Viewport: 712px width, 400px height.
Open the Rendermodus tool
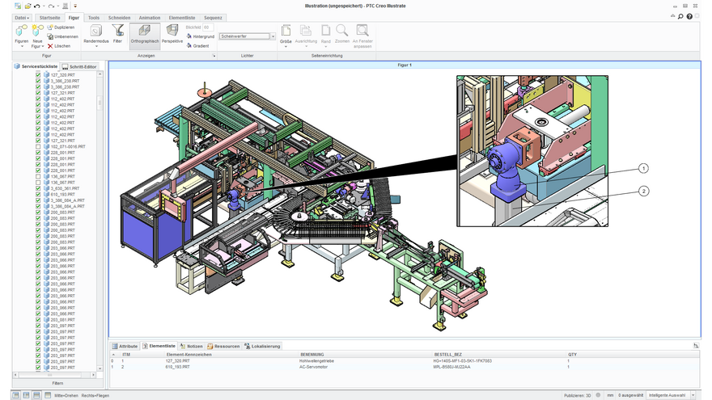tap(95, 35)
